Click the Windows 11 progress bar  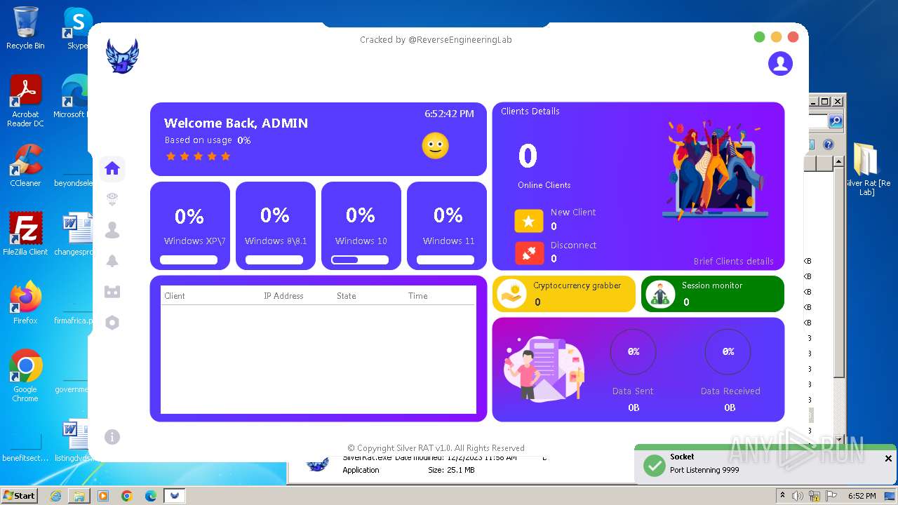pyautogui.click(x=445, y=260)
